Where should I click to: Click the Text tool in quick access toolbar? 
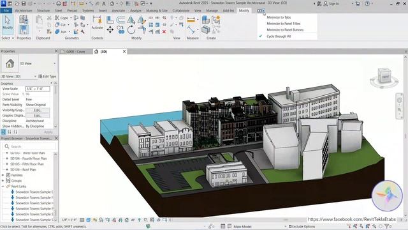coord(104,4)
